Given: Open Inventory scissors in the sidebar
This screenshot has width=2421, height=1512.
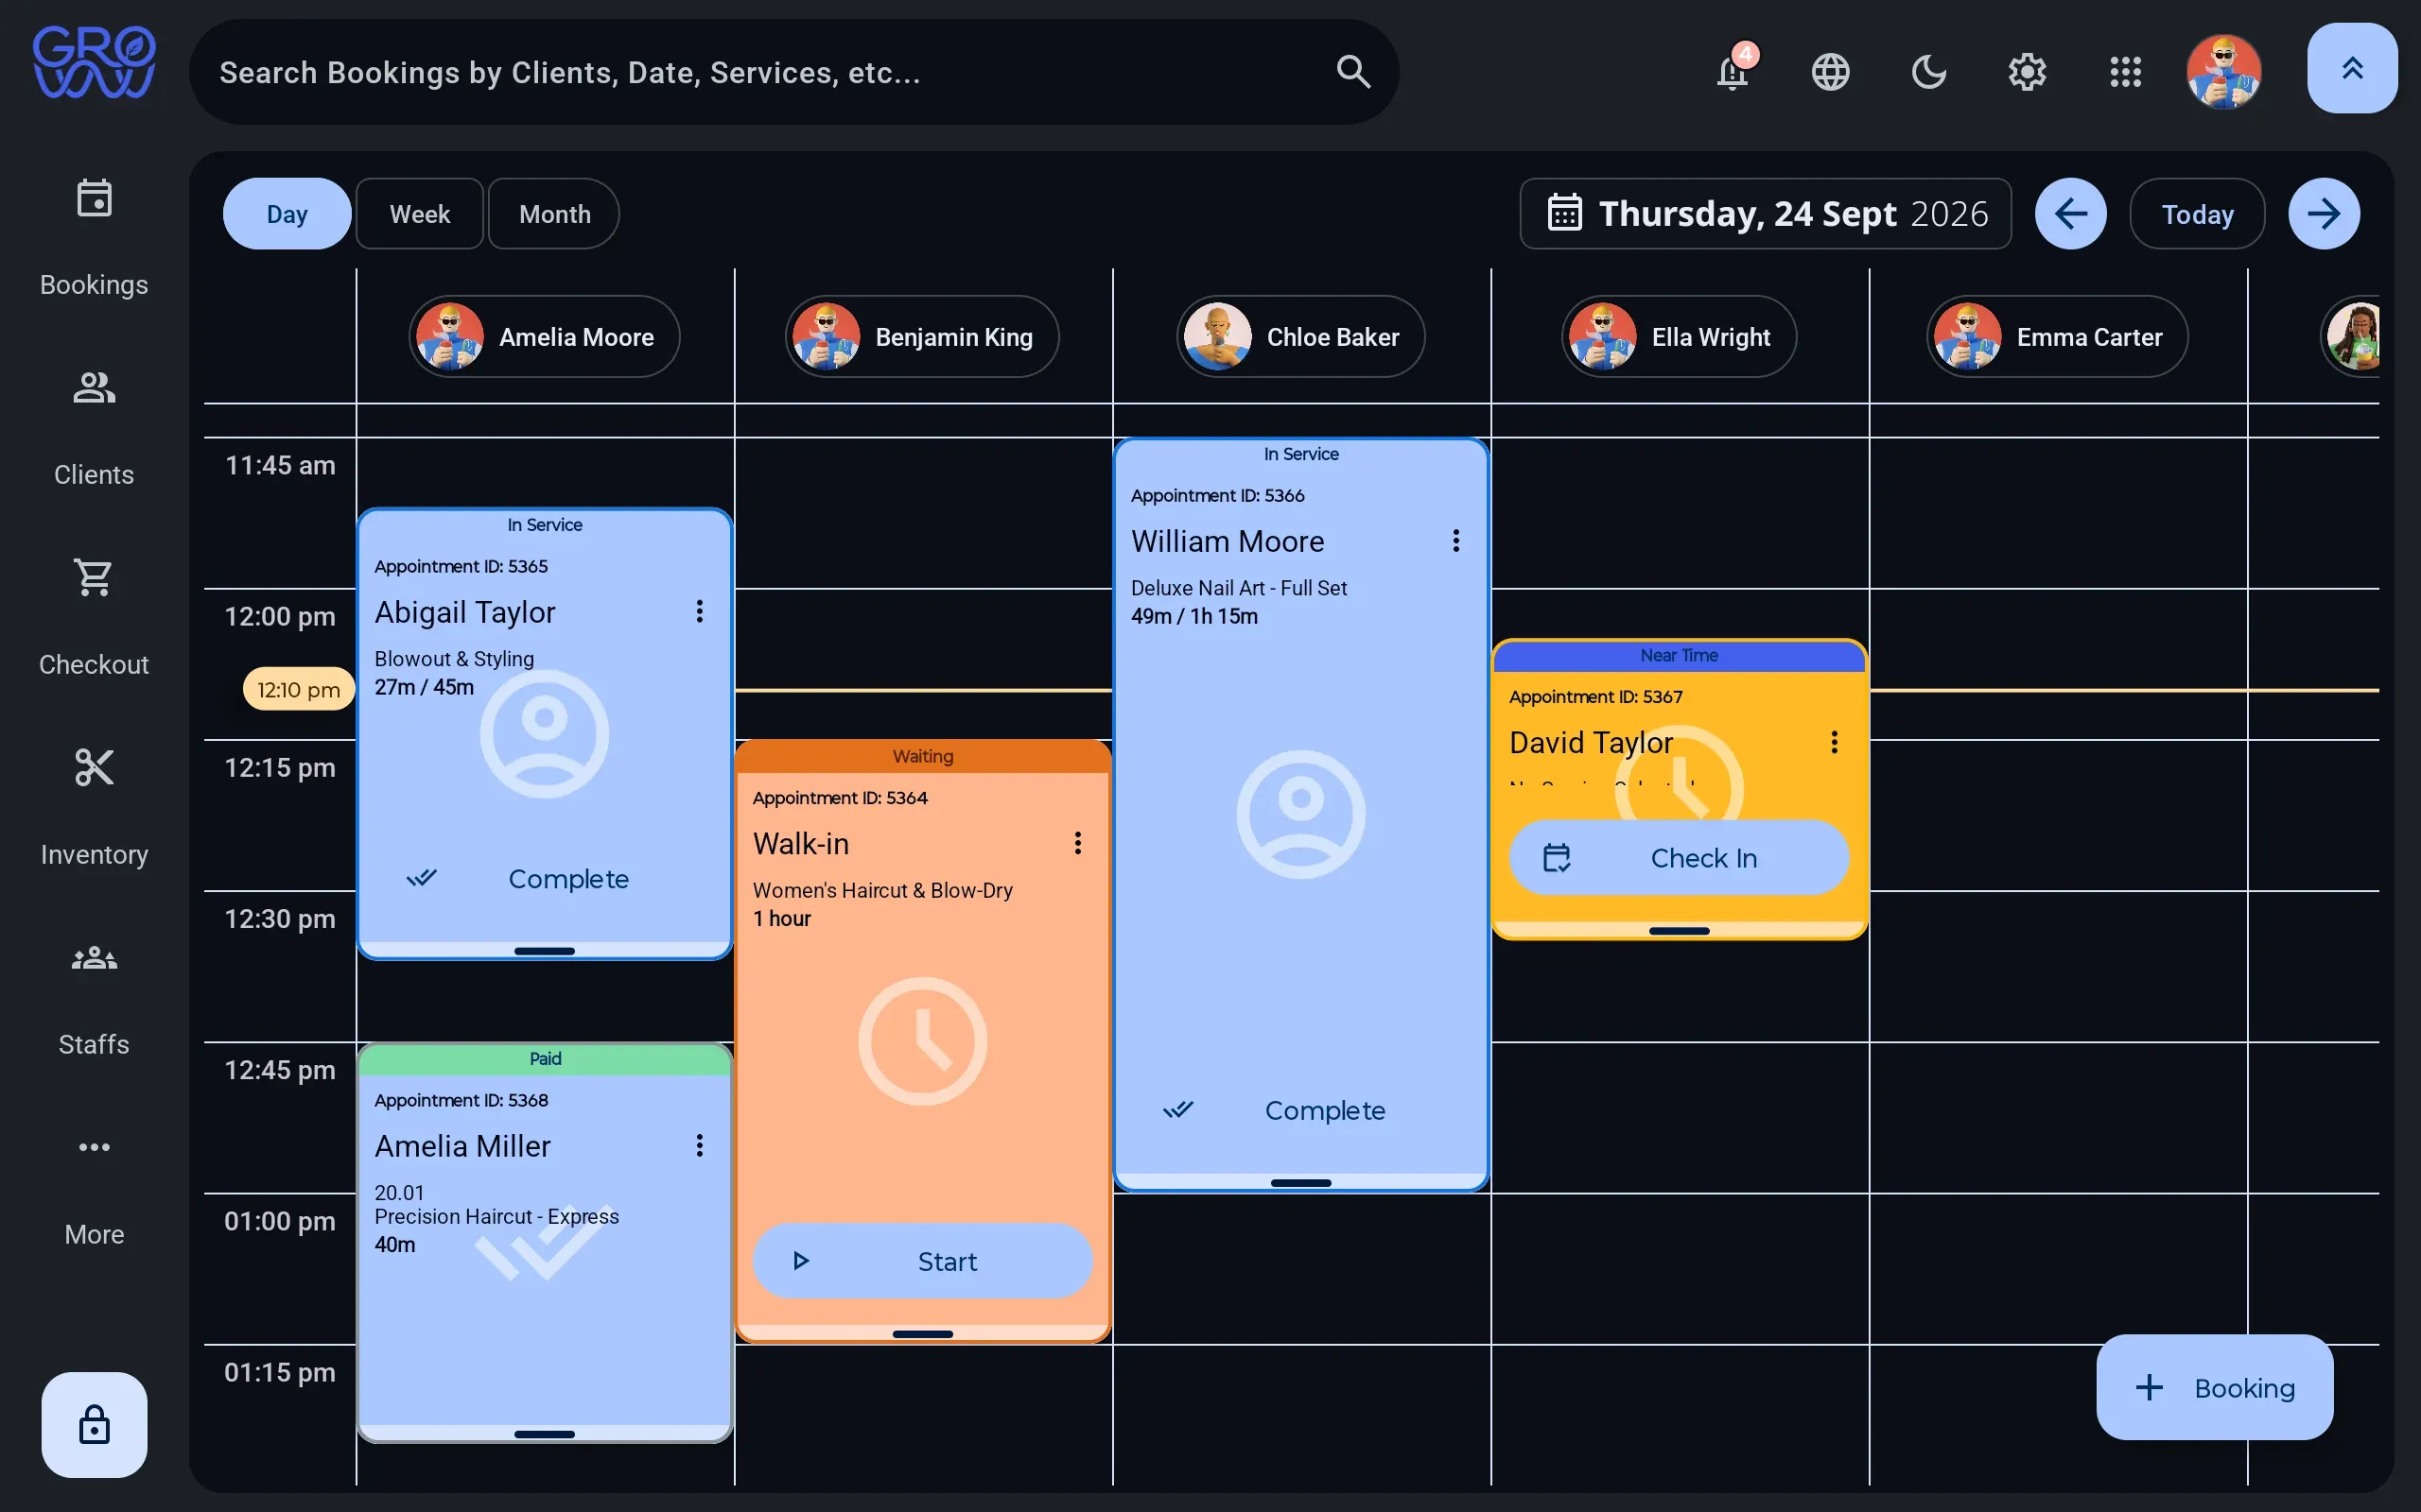Looking at the screenshot, I should (x=94, y=808).
